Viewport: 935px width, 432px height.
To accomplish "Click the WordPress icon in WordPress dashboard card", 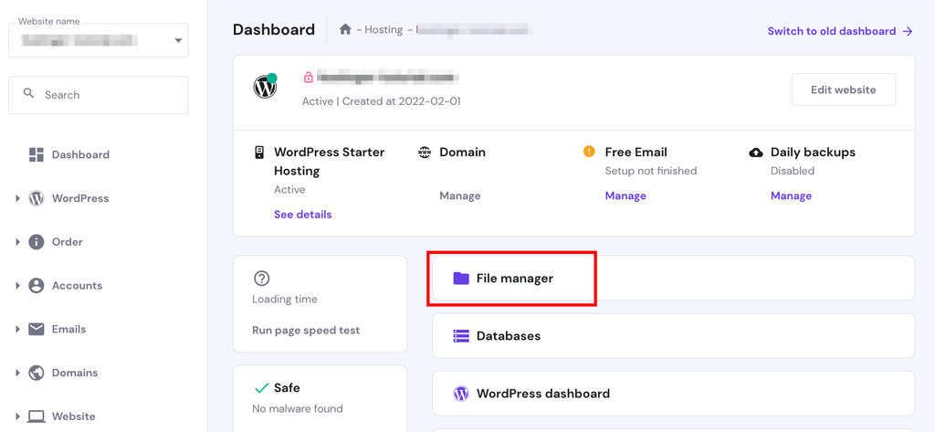I will click(x=461, y=394).
